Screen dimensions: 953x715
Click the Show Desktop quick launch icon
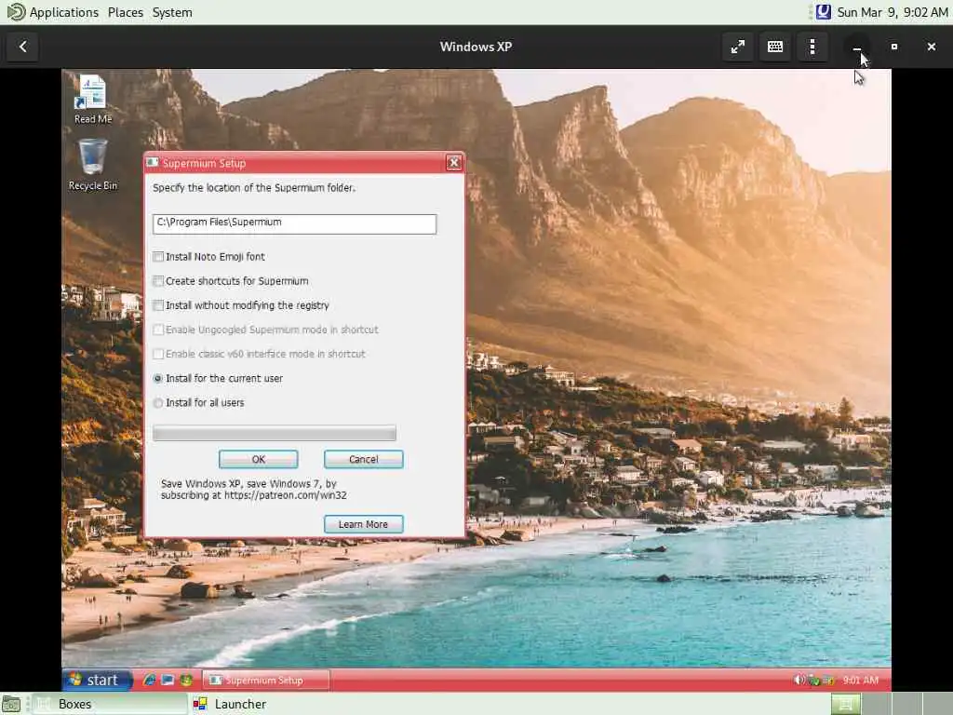coord(168,680)
